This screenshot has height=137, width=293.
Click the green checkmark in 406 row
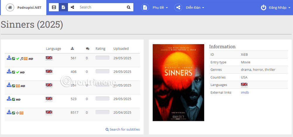(x=18, y=72)
